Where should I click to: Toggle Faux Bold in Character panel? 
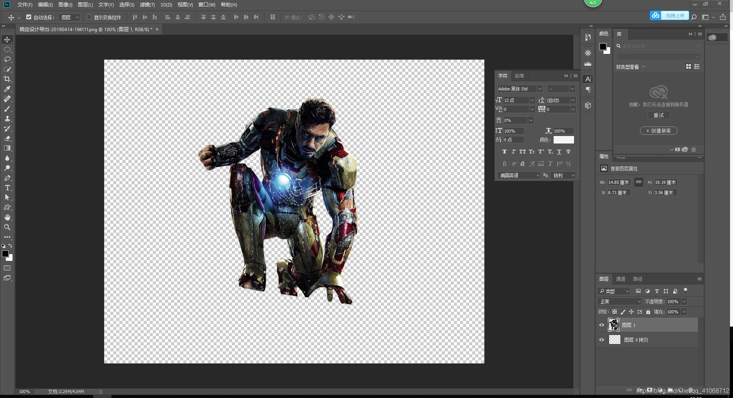(505, 152)
